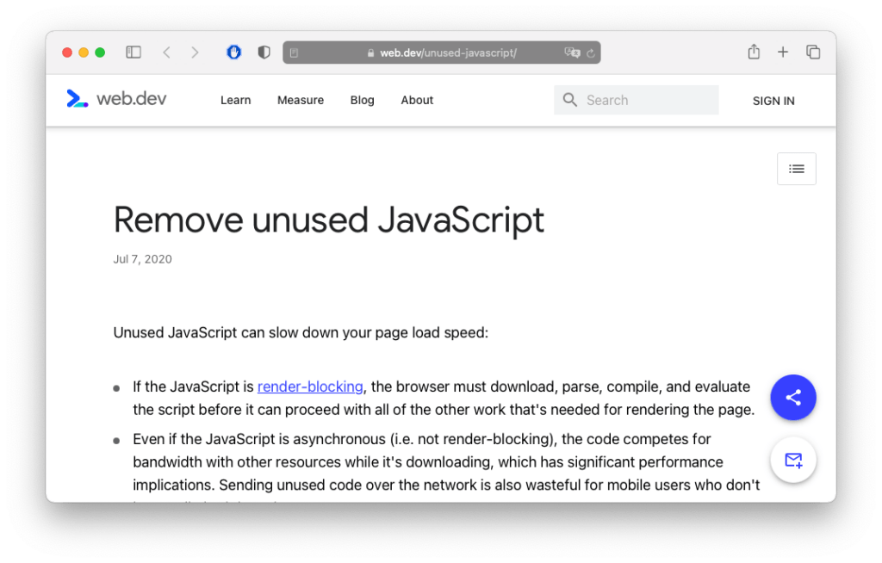Click the search magnifier icon
Image resolution: width=882 pixels, height=563 pixels.
[x=569, y=100]
